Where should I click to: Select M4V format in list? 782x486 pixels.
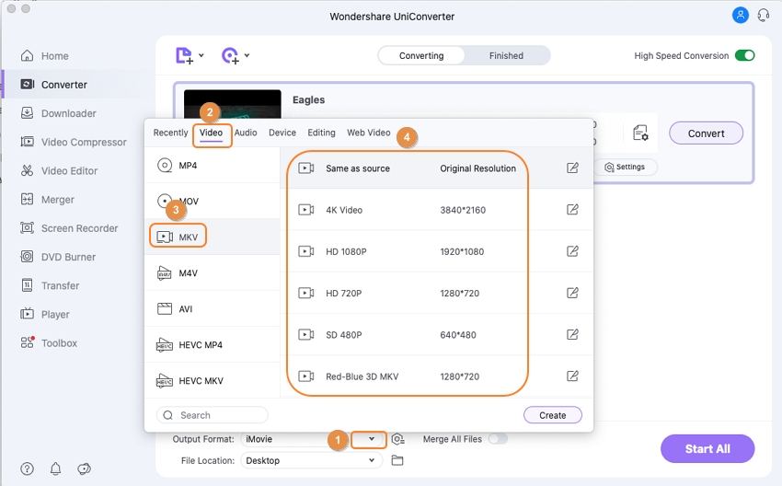(x=212, y=273)
